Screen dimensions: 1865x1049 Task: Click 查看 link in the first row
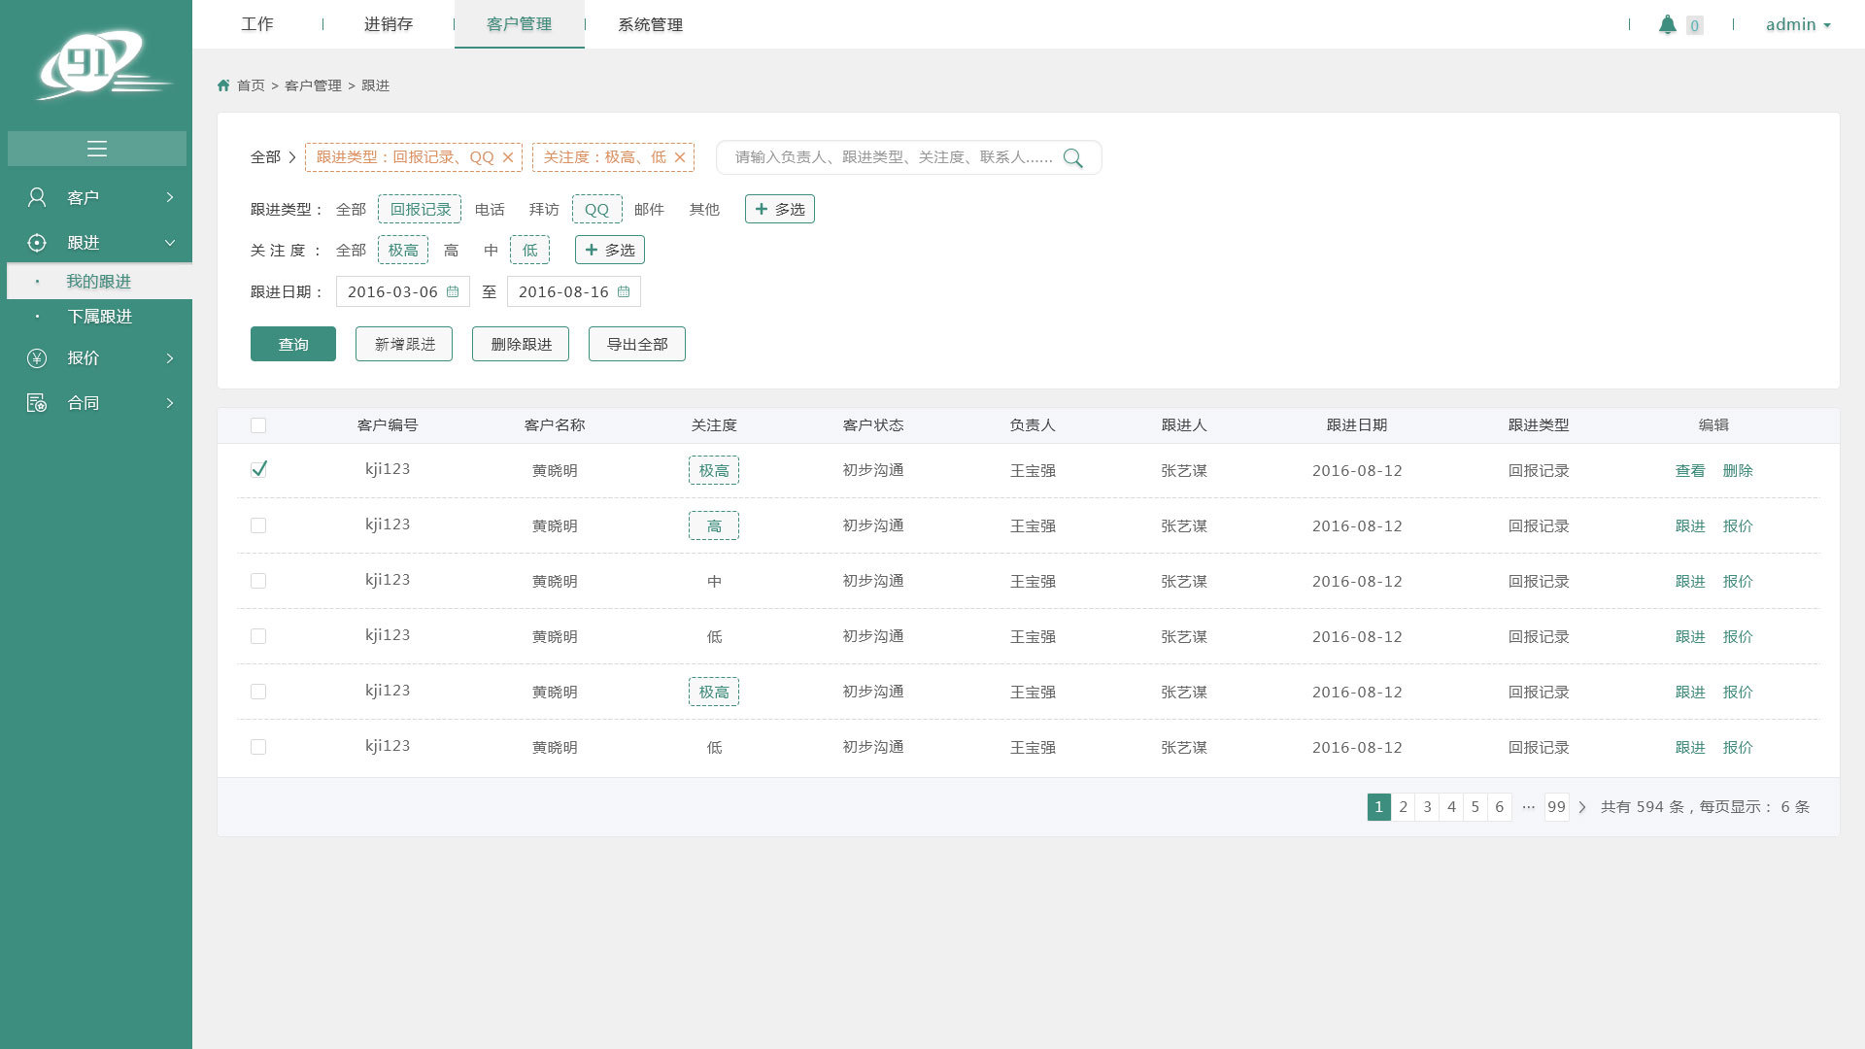click(1690, 470)
